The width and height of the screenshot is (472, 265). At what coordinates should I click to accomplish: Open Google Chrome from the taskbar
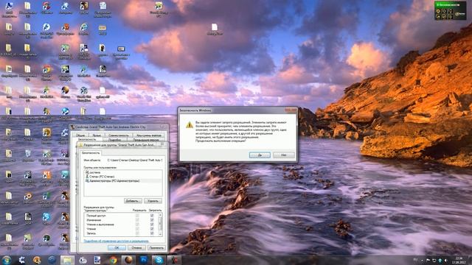[113, 260]
